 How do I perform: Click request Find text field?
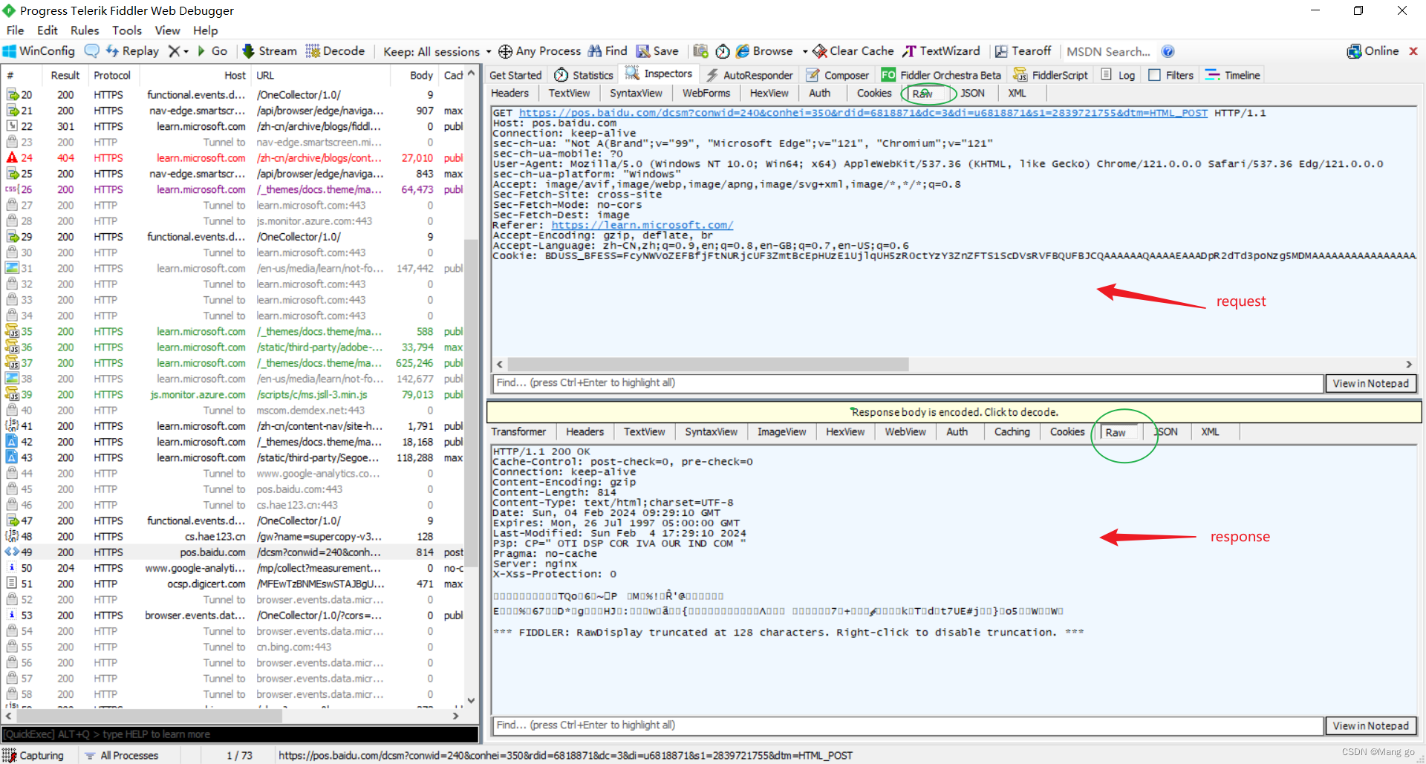click(x=908, y=383)
